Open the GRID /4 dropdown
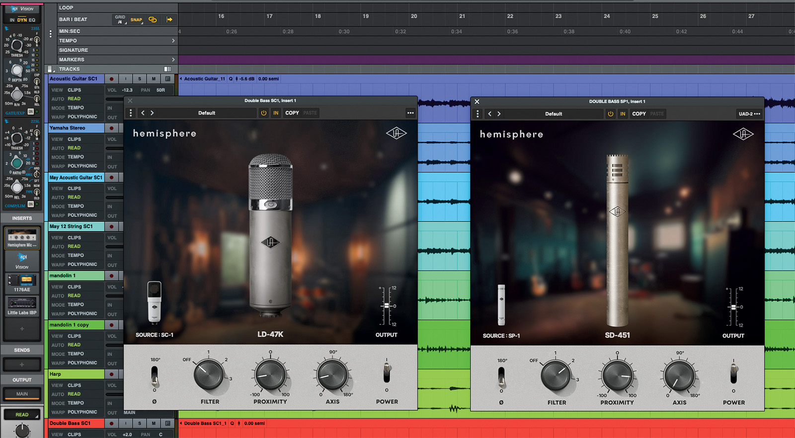This screenshot has width=795, height=438. click(x=120, y=19)
